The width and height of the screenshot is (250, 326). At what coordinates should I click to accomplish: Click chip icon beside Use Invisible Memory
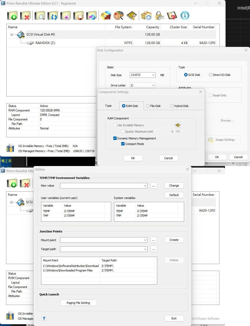[178, 125]
